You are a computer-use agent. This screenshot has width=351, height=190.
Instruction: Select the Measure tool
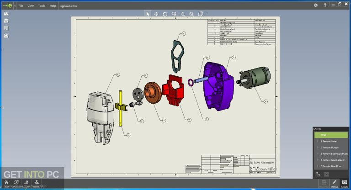click(x=27, y=182)
